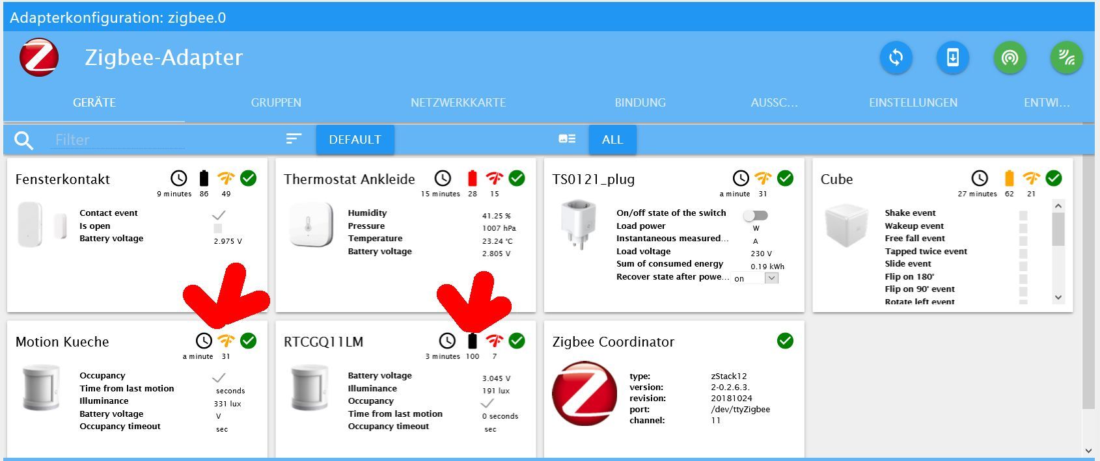The height and width of the screenshot is (461, 1100).
Task: Click TS0121_plug device image
Action: click(x=578, y=225)
